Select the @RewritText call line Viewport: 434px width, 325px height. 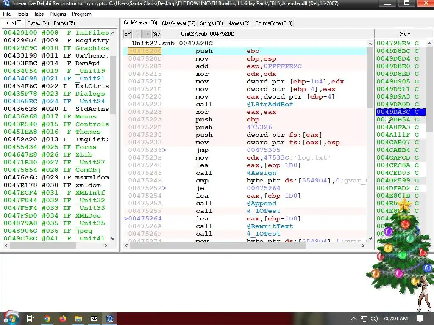click(x=245, y=226)
